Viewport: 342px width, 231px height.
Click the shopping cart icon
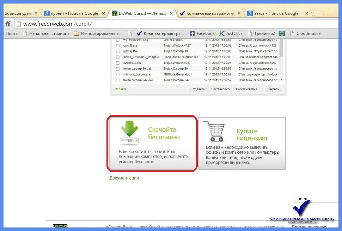(x=214, y=131)
